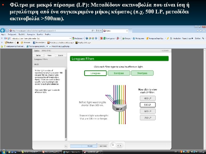Open the Αρχείο menu
This screenshot has width=206, height=154.
(x=3, y=35)
